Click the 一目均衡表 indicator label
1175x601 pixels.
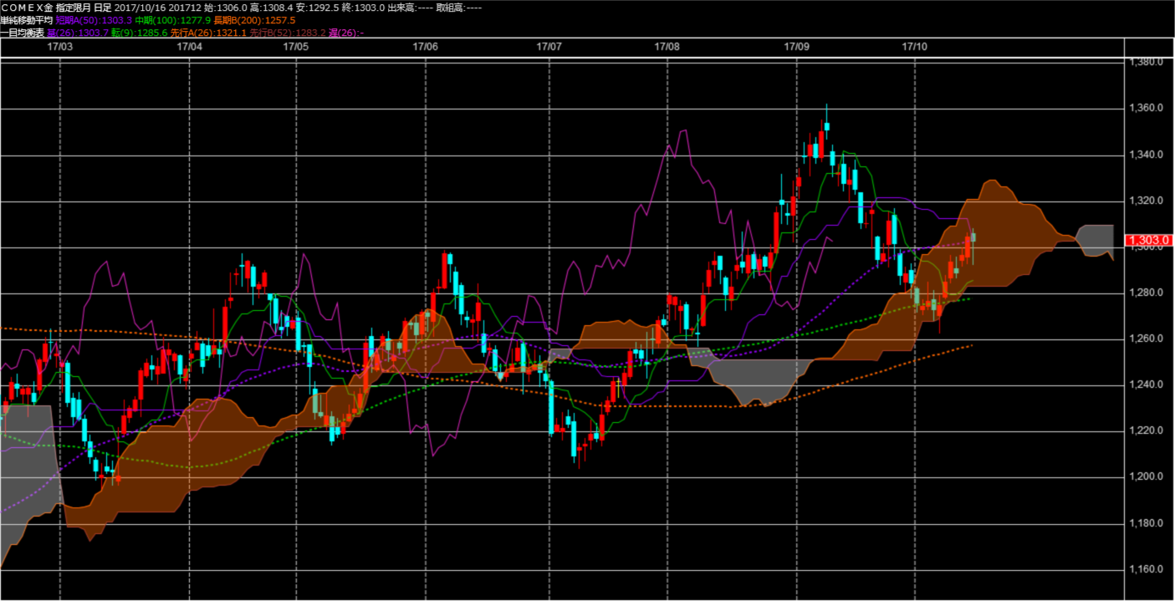(23, 33)
